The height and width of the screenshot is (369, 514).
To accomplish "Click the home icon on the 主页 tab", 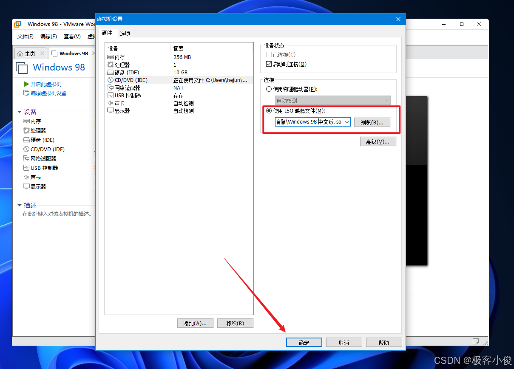I will click(20, 54).
